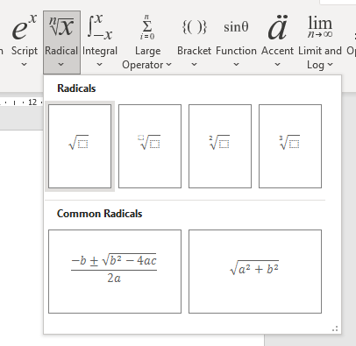Open the Script equation gallery
The height and width of the screenshot is (346, 356).
click(25, 41)
